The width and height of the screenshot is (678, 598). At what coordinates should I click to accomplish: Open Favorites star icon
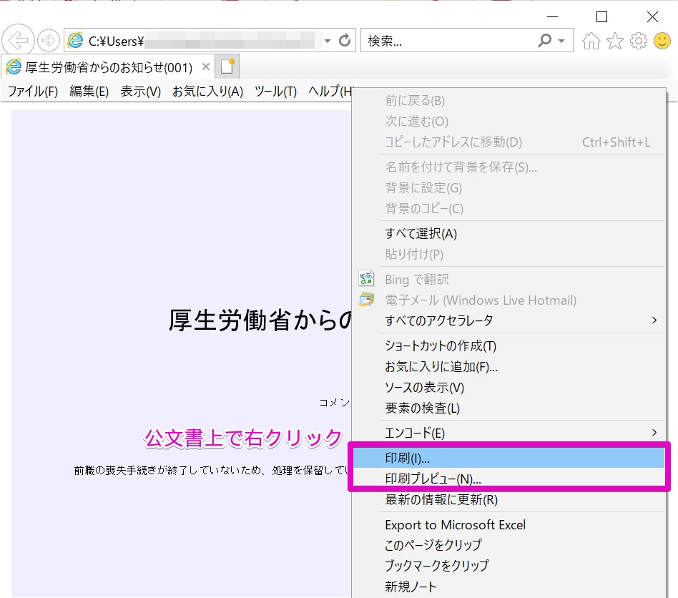pos(615,41)
